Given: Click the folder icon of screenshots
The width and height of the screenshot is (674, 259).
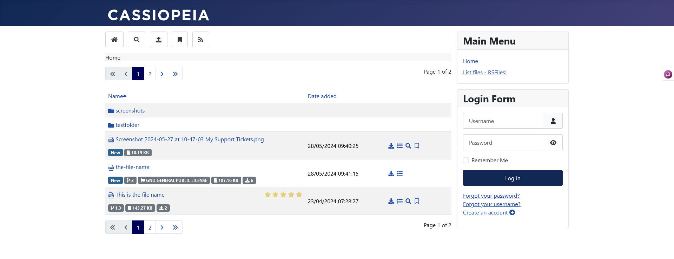Looking at the screenshot, I should click(111, 111).
